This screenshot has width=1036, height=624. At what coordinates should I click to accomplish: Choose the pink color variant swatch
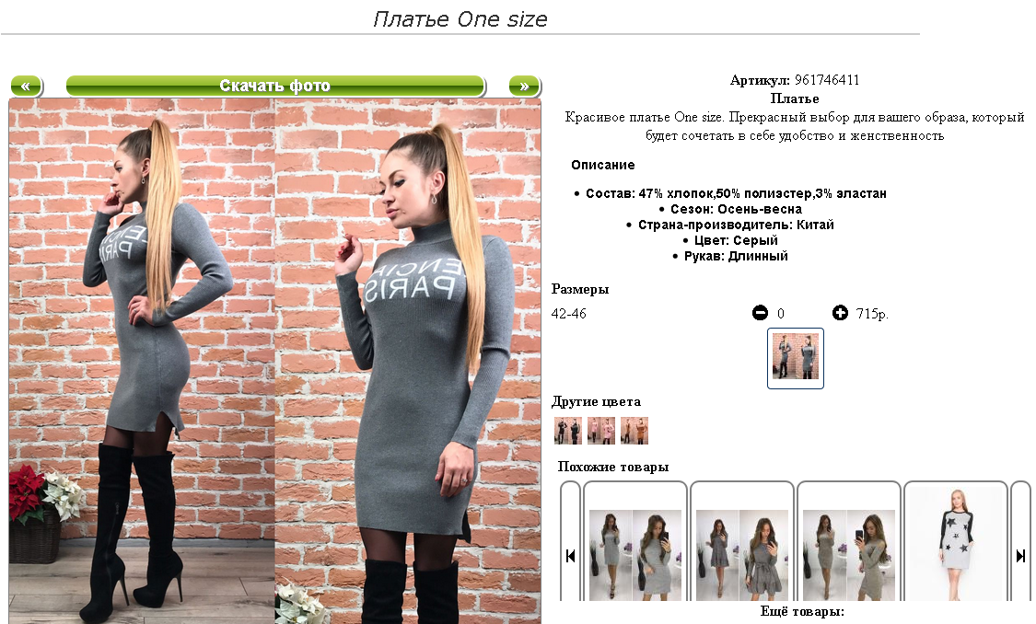pyautogui.click(x=601, y=431)
